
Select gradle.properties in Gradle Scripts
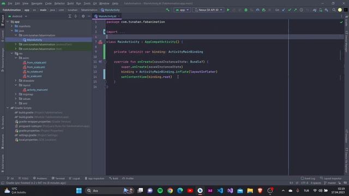tap(29, 131)
